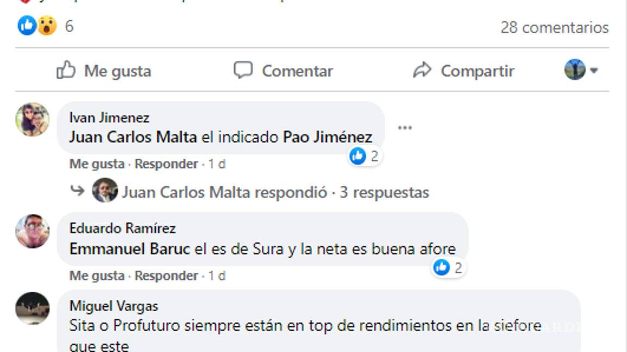
Task: Click the thumbs-up Like reaction icon
Action: tap(25, 24)
